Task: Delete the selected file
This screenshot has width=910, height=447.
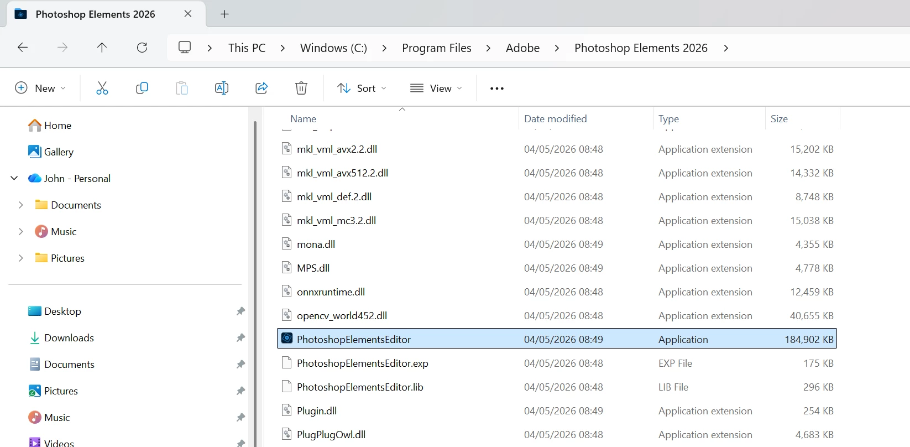Action: click(x=301, y=88)
